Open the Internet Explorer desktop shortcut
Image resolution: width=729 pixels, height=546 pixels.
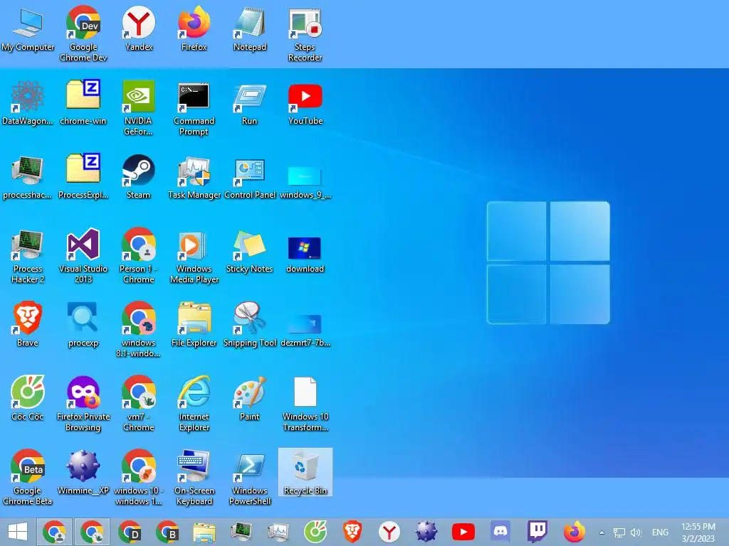tap(194, 404)
